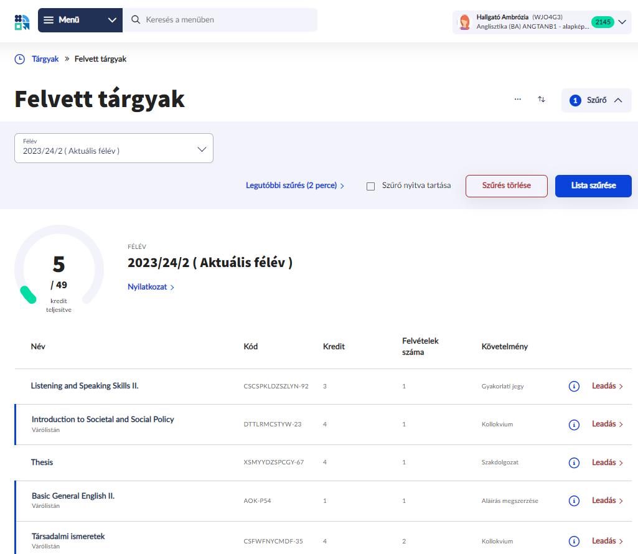The image size is (638, 554).
Task: Open the Menü main menu
Action: tap(80, 20)
